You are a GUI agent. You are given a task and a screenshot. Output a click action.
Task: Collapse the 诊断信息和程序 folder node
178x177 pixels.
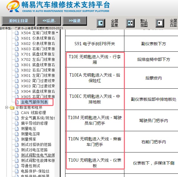(7, 107)
